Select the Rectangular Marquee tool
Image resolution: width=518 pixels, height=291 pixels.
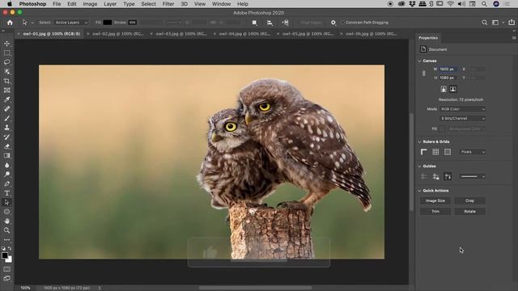(6, 53)
